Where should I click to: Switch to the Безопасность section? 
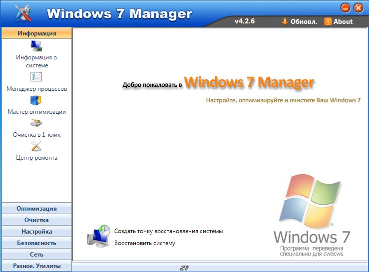click(36, 243)
